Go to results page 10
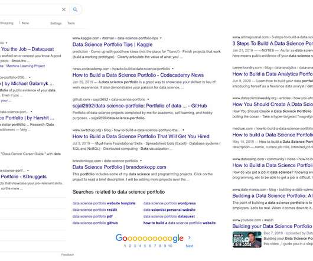The image size is (313, 261). pos(170,246)
